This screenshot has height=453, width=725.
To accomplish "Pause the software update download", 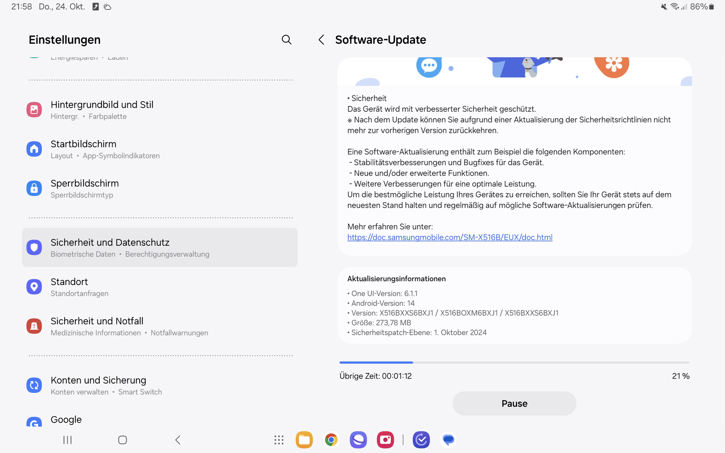I will pyautogui.click(x=514, y=404).
